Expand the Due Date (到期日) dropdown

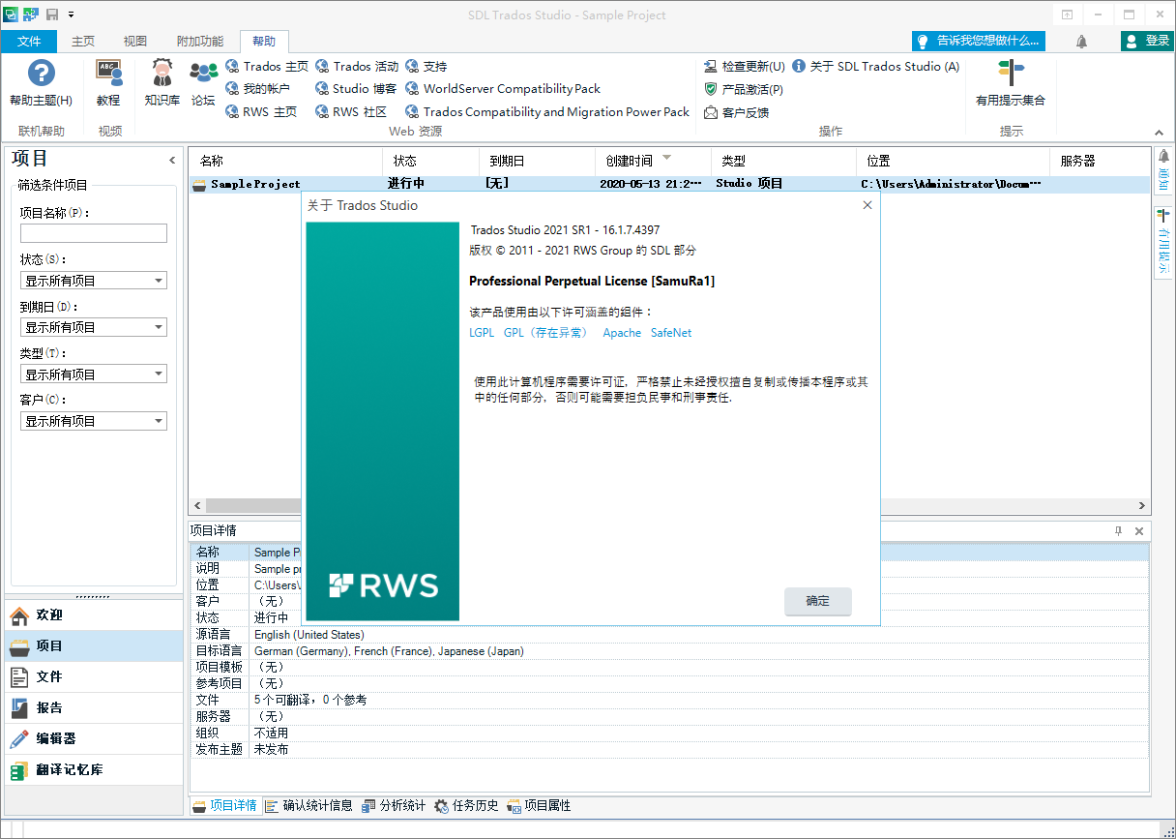click(93, 327)
